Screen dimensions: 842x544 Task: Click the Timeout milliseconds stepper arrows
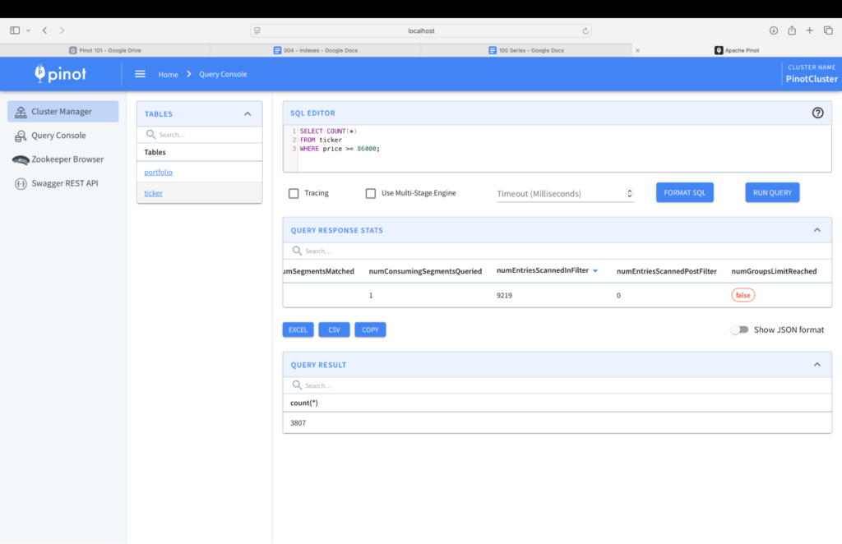coord(629,193)
